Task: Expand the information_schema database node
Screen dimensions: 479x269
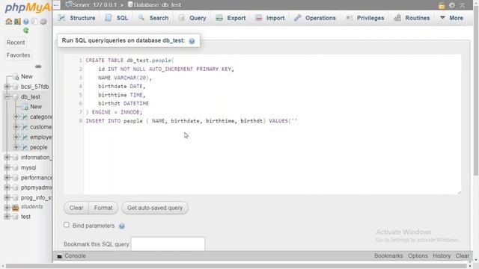Action: [7, 158]
